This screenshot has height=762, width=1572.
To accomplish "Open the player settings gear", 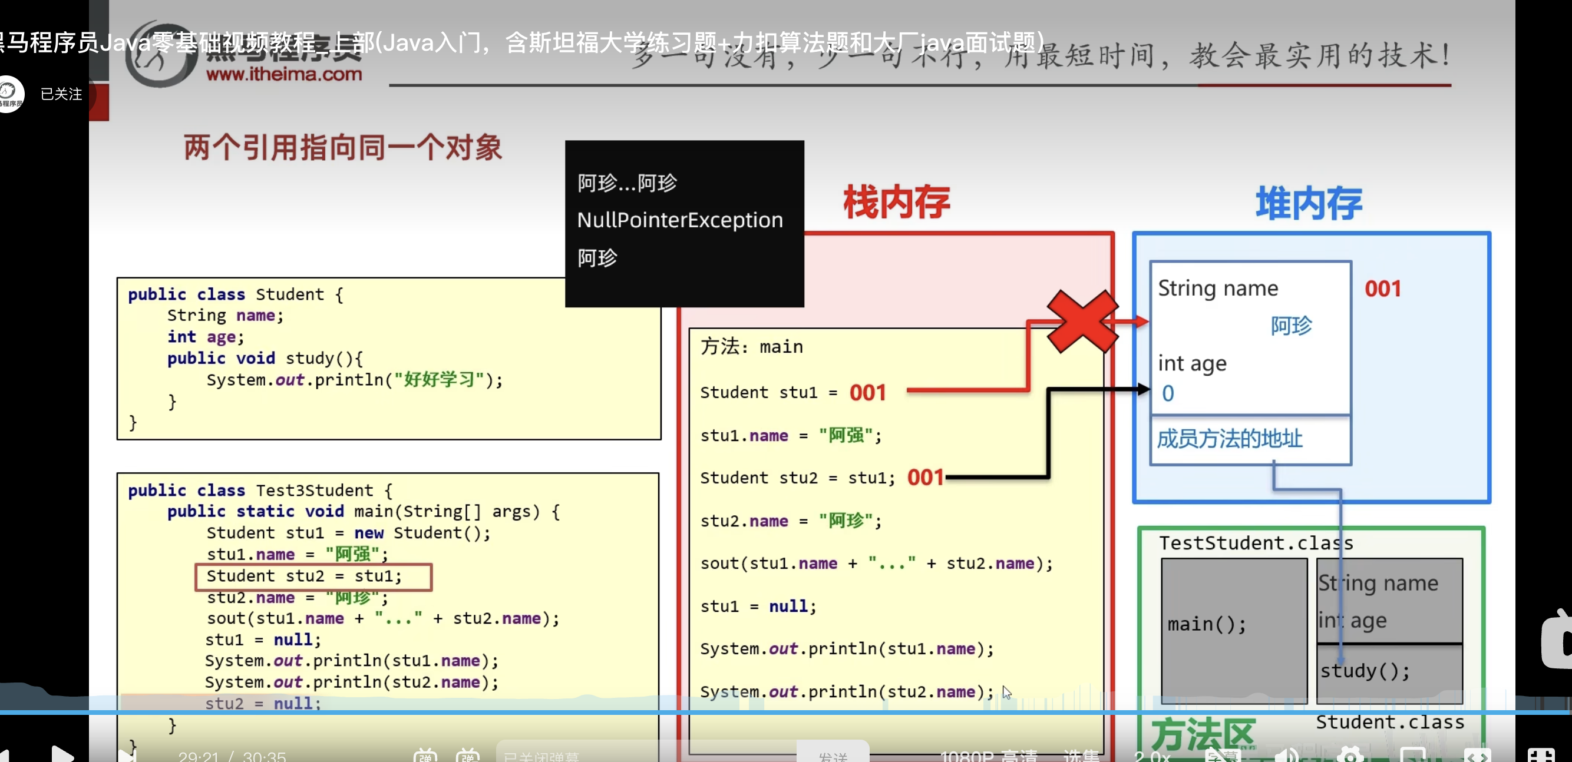I will pos(1350,757).
